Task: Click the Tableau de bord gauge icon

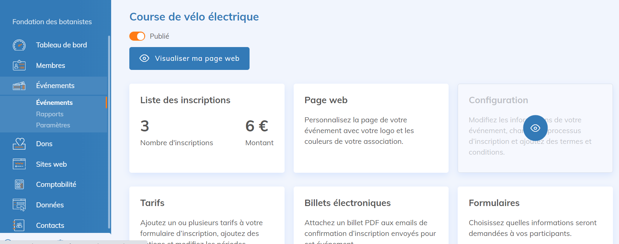Action: tap(19, 45)
